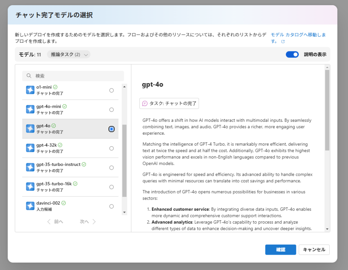Click the description panel scroll up arrow
348x270 pixels.
(x=327, y=67)
